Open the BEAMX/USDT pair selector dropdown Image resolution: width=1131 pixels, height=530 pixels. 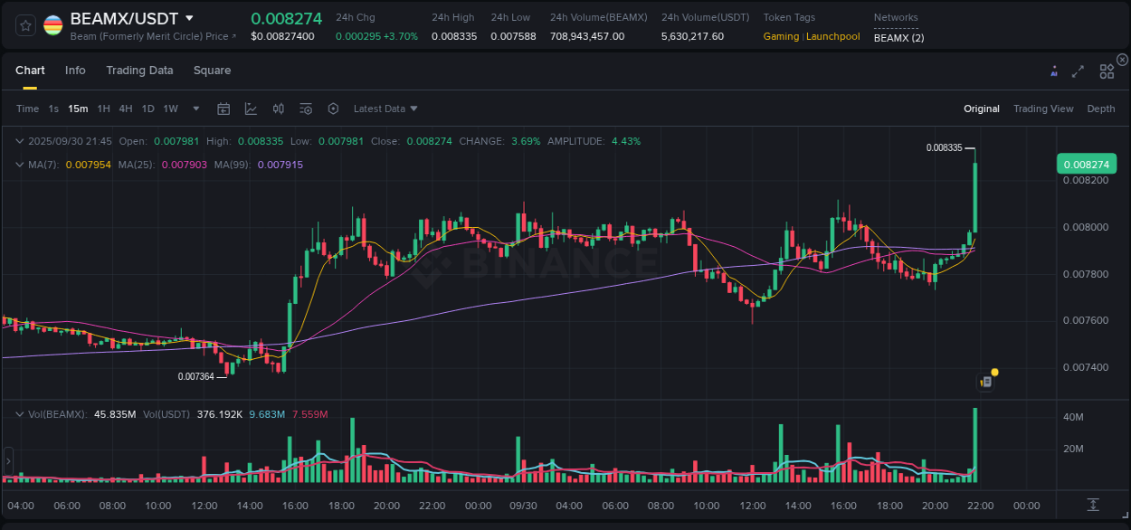[x=189, y=17]
